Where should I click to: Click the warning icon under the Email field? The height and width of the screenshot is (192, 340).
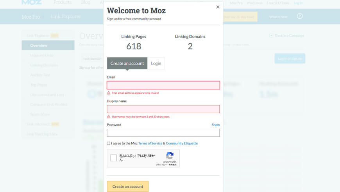[x=109, y=93]
